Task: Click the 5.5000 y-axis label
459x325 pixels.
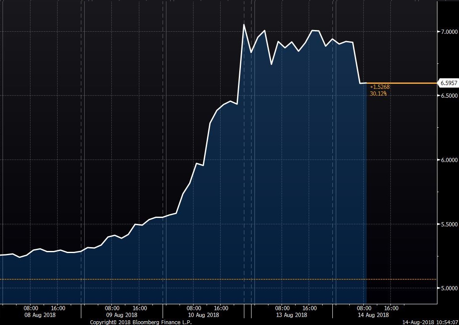Action: [x=449, y=224]
